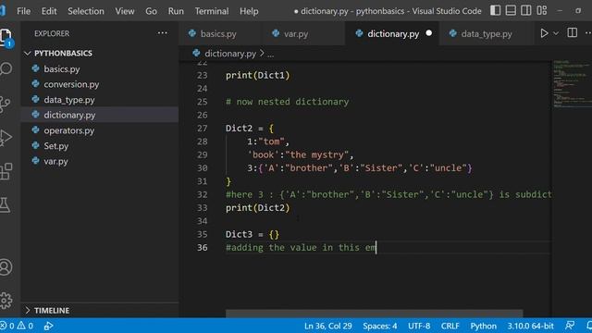Toggle the primary side bar layout icon
The height and width of the screenshot is (333, 592).
pyautogui.click(x=496, y=10)
